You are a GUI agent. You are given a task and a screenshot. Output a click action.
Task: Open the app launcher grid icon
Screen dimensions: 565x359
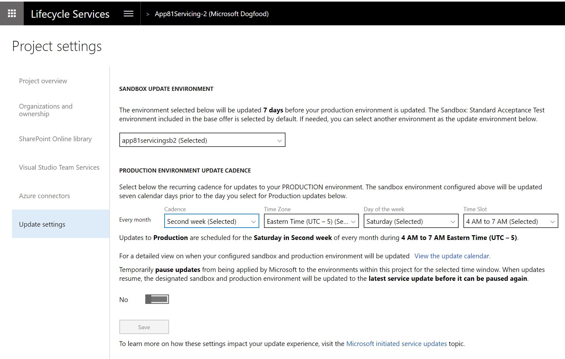12,13
